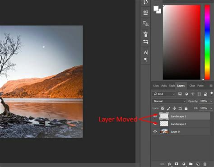Click the rainbow hue slider strip
This screenshot has height=167, width=214.
[x=207, y=42]
